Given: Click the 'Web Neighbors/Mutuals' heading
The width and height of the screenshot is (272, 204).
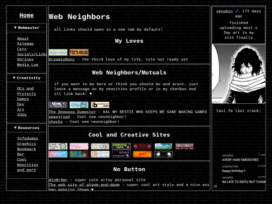Looking at the screenshot, I should (129, 73).
